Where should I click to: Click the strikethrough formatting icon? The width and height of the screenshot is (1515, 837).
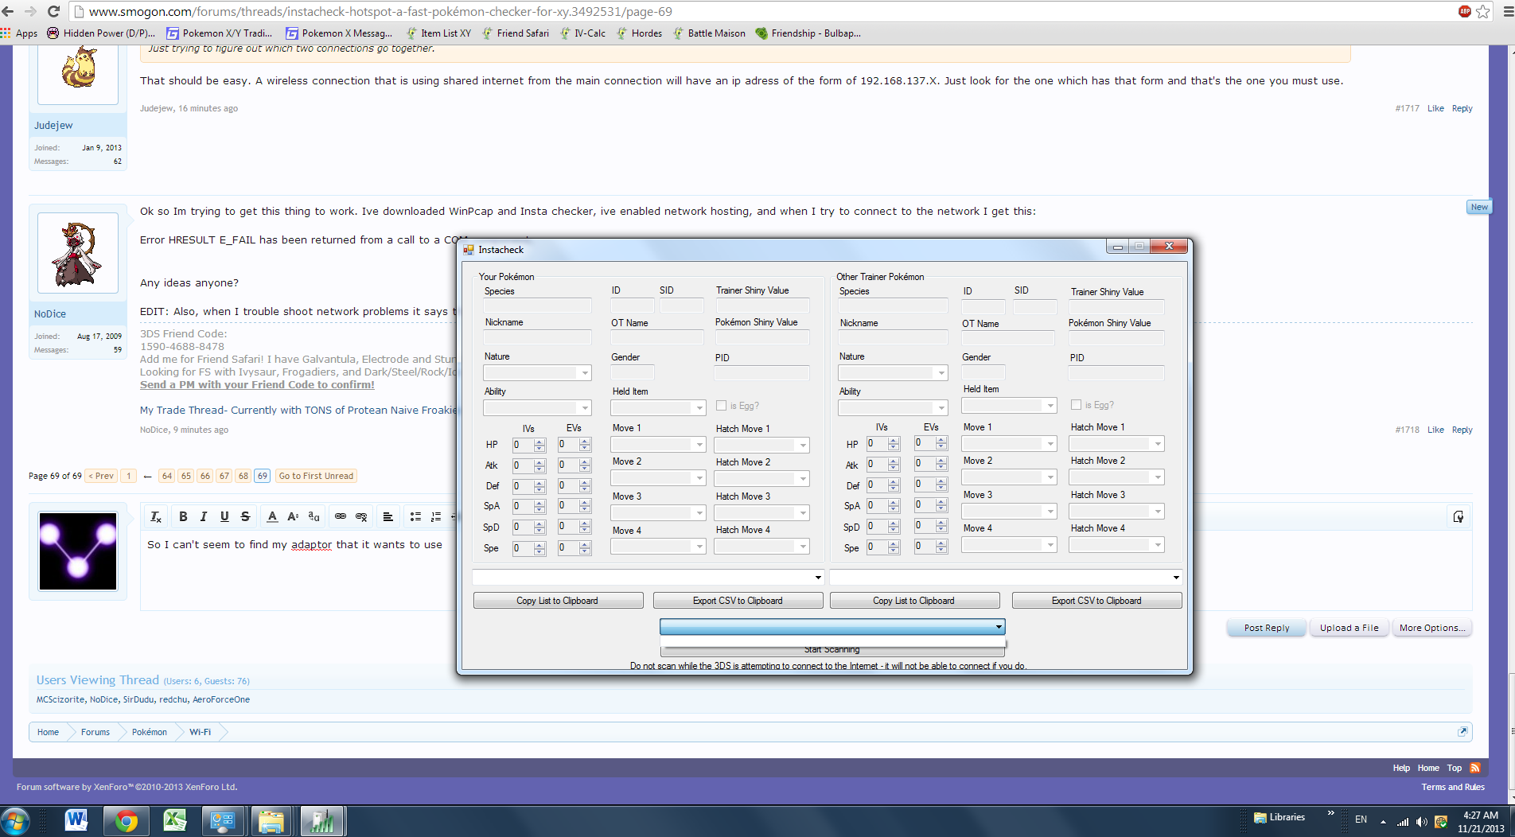click(245, 516)
